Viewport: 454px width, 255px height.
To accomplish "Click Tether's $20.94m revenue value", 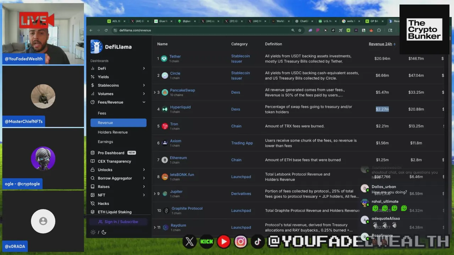I will [x=382, y=58].
